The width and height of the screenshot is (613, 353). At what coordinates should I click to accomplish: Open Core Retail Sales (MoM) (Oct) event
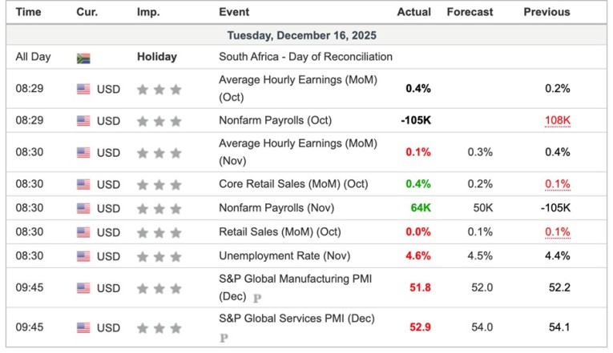293,184
